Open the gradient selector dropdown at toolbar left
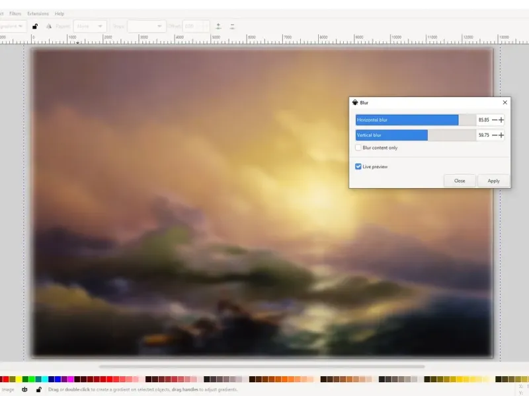Image resolution: width=529 pixels, height=396 pixels. click(12, 26)
